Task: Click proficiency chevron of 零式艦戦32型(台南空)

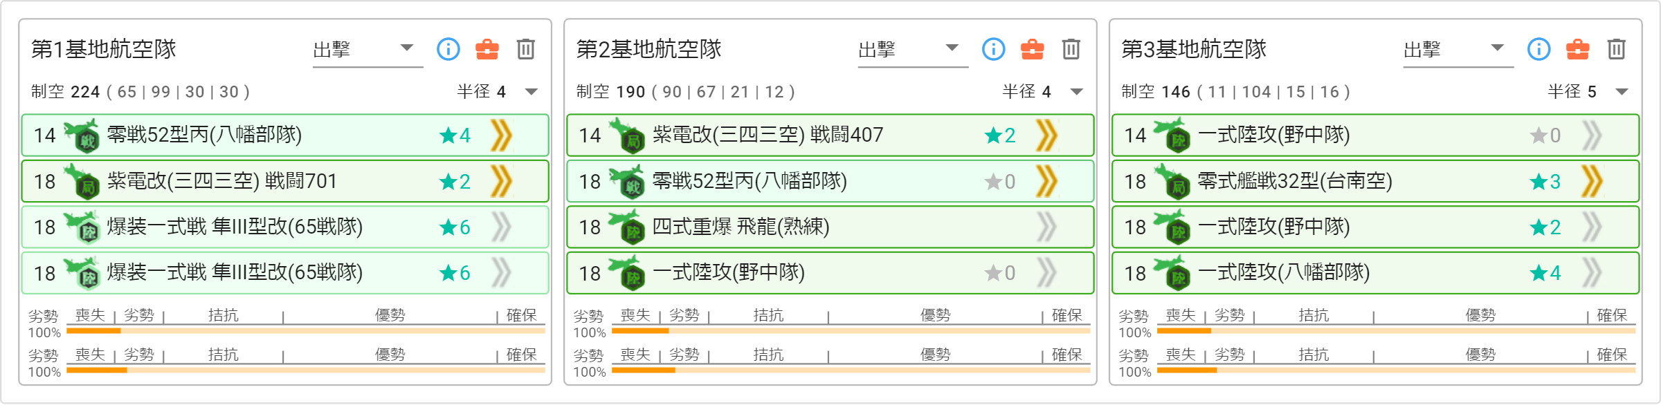Action: point(1592,181)
